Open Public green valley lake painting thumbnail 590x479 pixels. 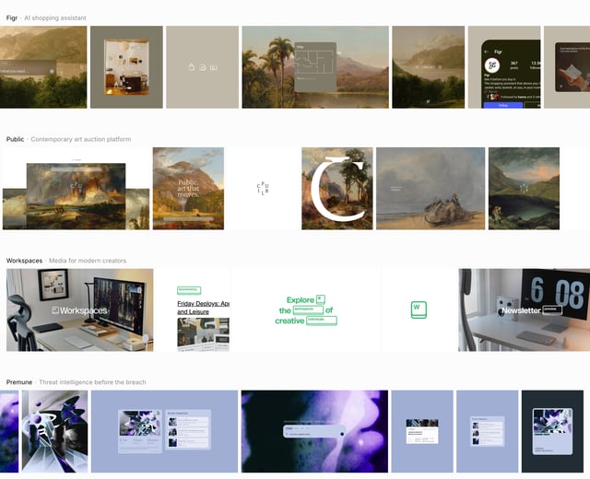[525, 188]
